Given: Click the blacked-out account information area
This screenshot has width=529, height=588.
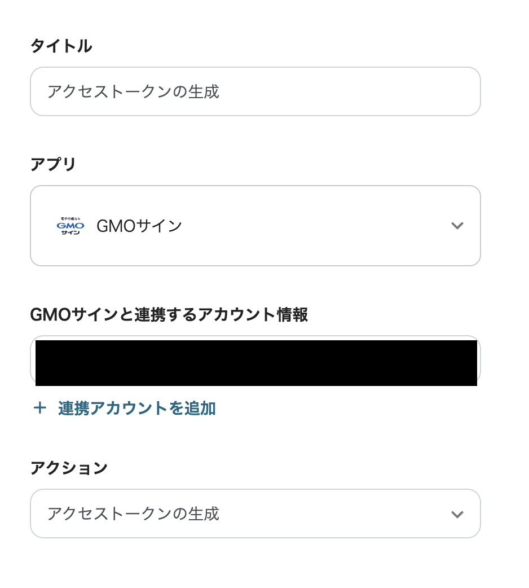Looking at the screenshot, I should pyautogui.click(x=256, y=363).
